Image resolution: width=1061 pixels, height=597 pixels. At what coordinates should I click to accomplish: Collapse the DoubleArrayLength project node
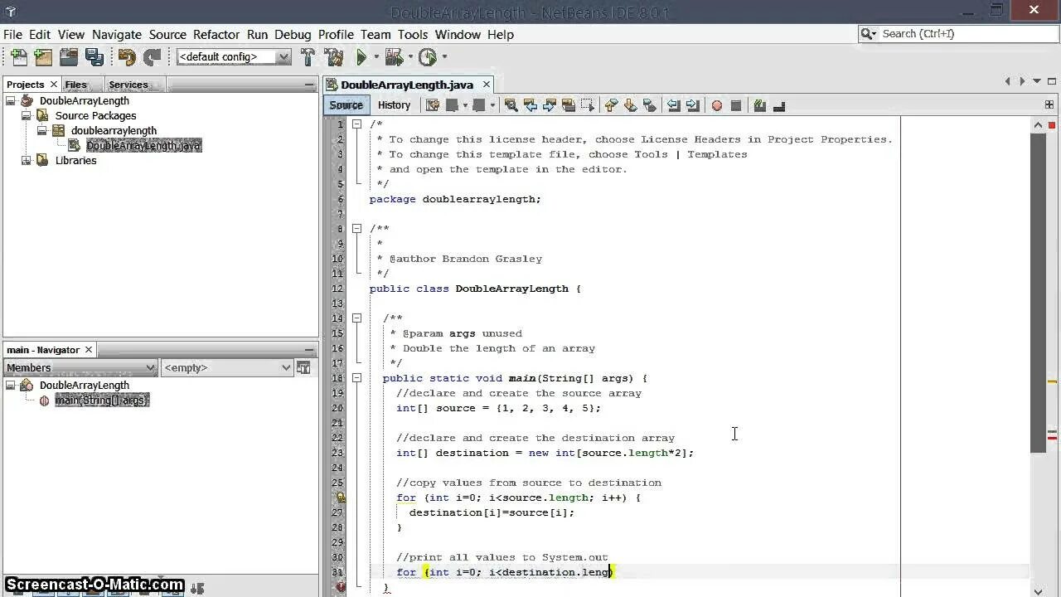pos(11,101)
